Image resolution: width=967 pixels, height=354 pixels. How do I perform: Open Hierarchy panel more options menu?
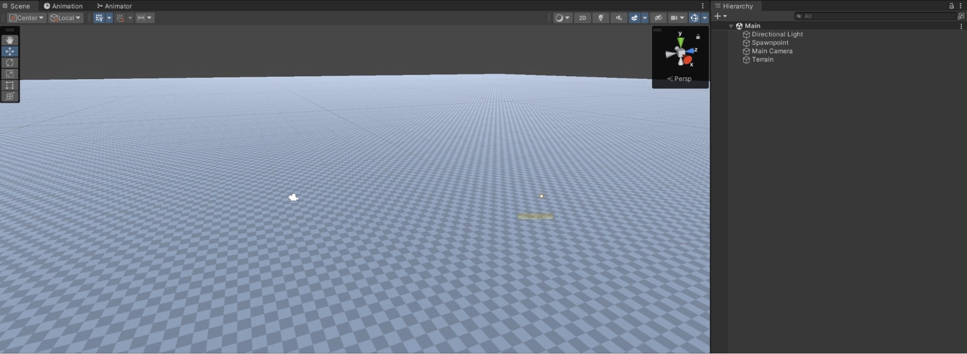961,6
